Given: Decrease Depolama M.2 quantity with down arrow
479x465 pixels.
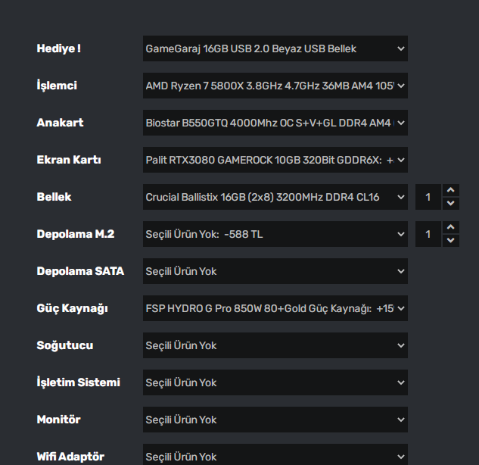Looking at the screenshot, I should coord(450,241).
